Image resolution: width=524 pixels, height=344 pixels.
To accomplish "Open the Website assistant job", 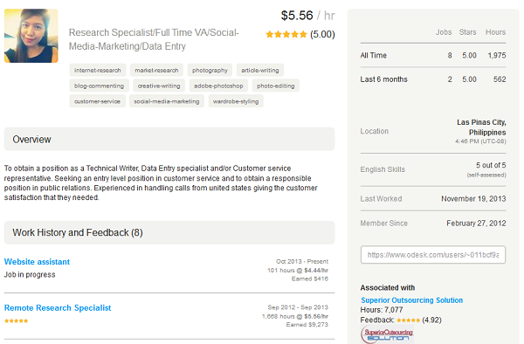I will coord(37,262).
